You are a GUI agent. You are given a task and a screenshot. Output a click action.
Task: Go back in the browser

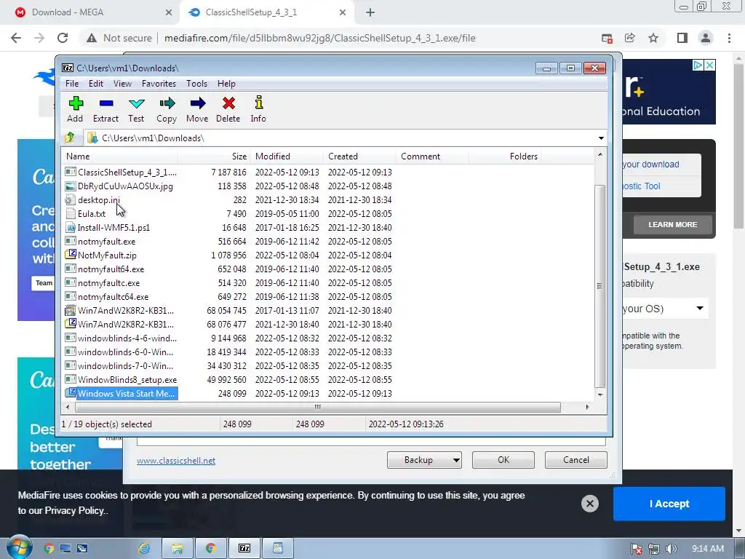click(16, 38)
